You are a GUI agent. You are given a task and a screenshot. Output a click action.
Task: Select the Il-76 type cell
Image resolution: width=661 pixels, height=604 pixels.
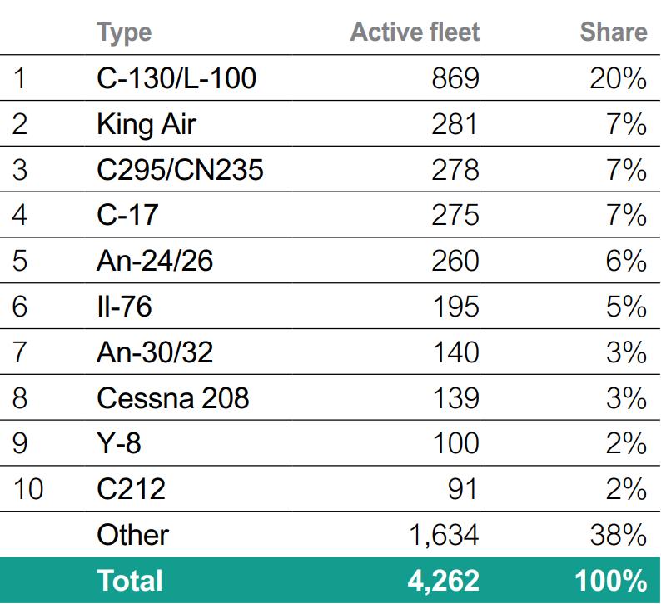(124, 307)
